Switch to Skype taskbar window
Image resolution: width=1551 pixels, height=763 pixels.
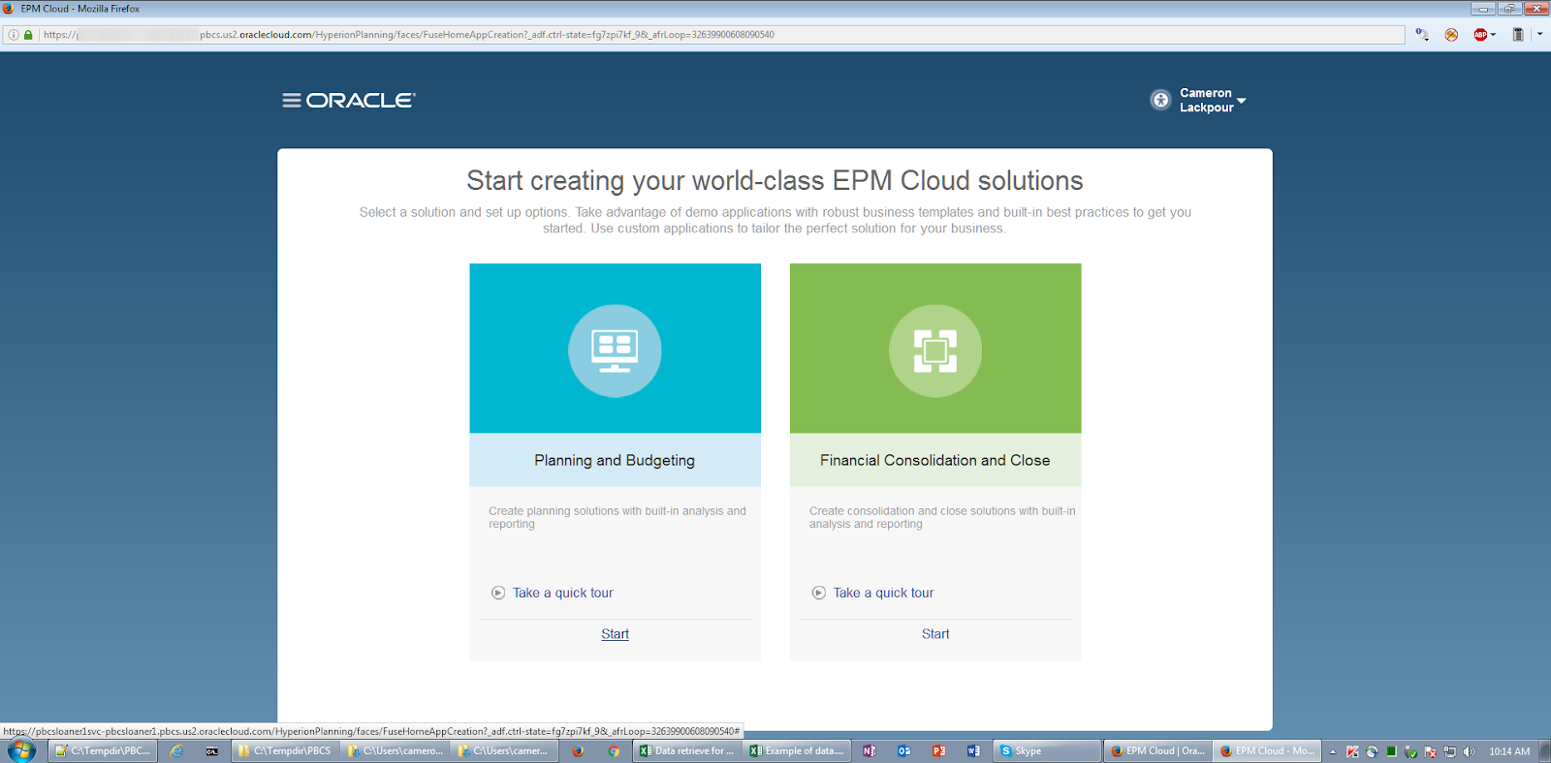[x=1048, y=750]
